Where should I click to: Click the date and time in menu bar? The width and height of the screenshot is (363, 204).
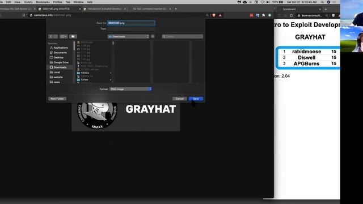302,2
